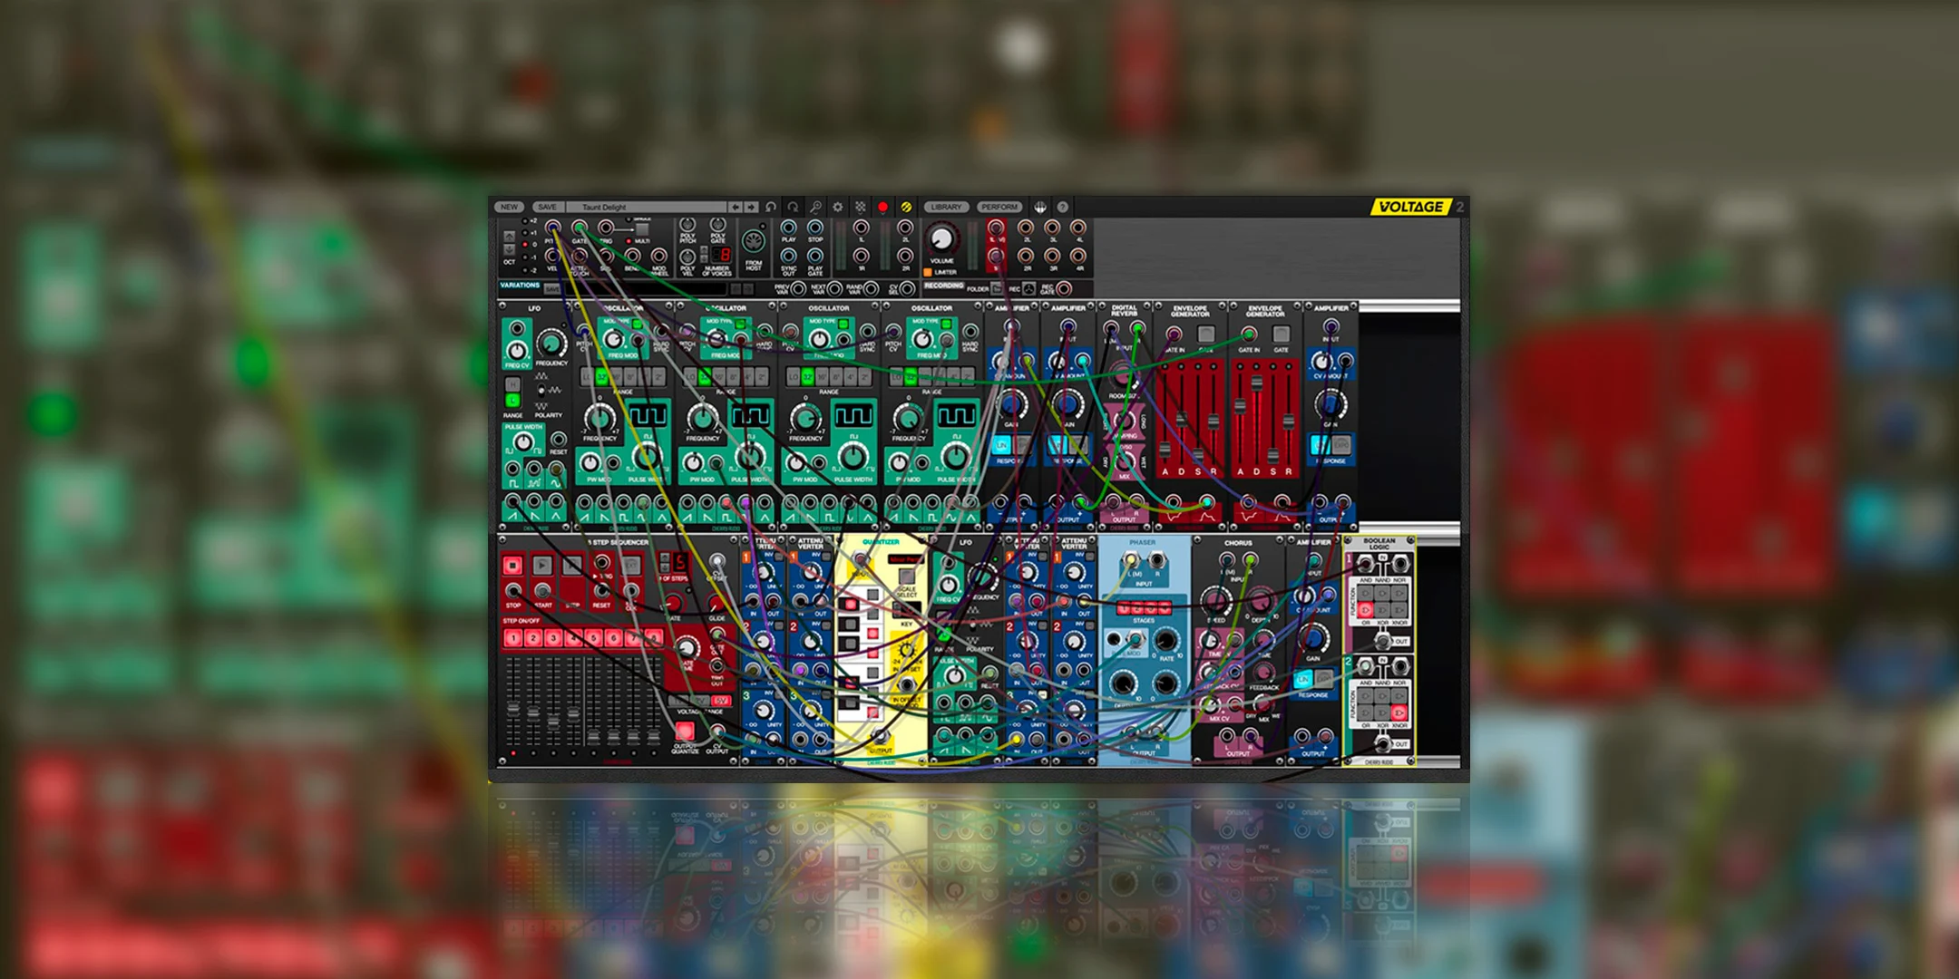The image size is (1959, 979).
Task: Click the REC button in the recording section
Action: tap(1028, 289)
